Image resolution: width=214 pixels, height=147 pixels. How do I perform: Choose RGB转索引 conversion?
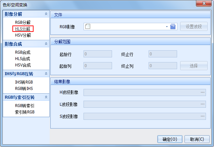click(x=24, y=106)
